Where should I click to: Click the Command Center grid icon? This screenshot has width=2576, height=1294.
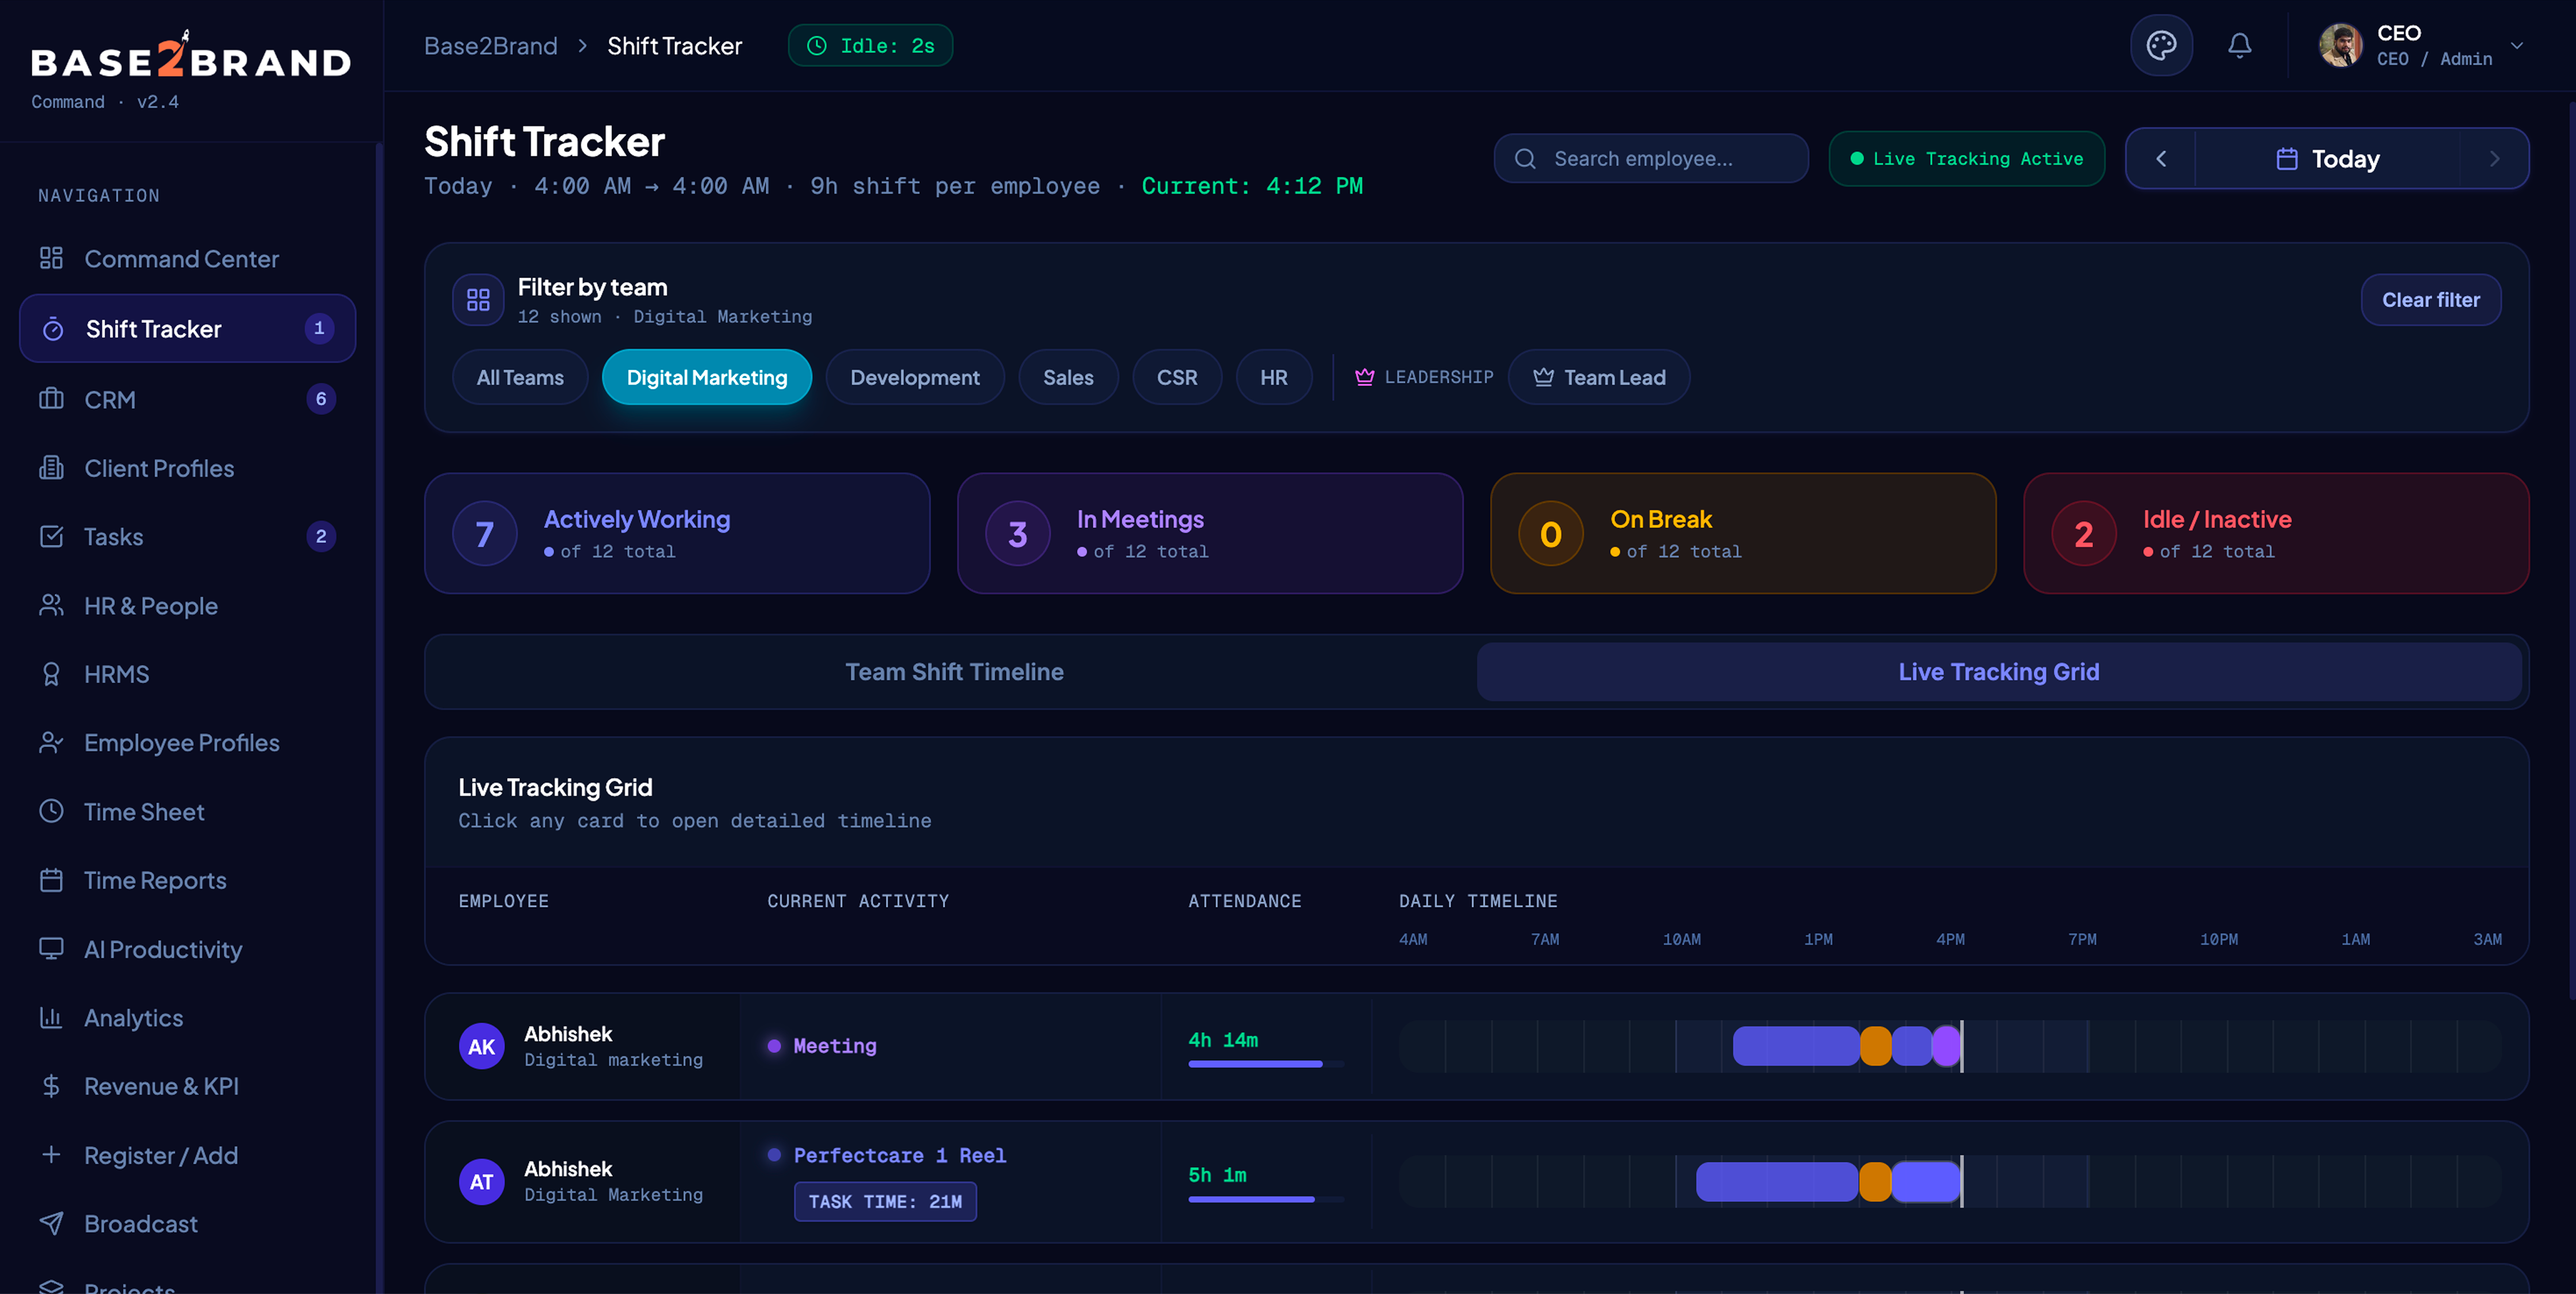(x=51, y=258)
